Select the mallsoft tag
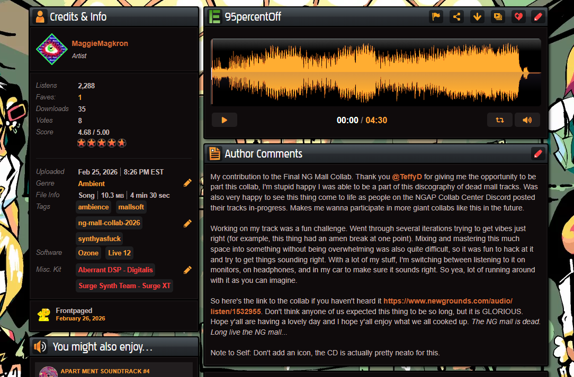Viewport: 574px width, 377px height. coord(131,207)
